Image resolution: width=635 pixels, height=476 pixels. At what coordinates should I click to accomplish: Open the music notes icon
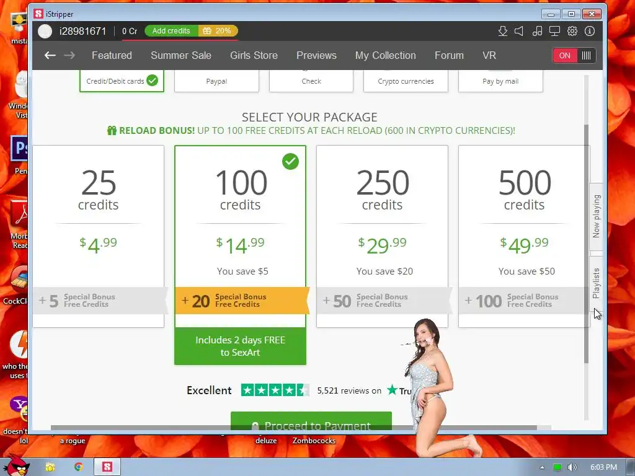(x=537, y=31)
